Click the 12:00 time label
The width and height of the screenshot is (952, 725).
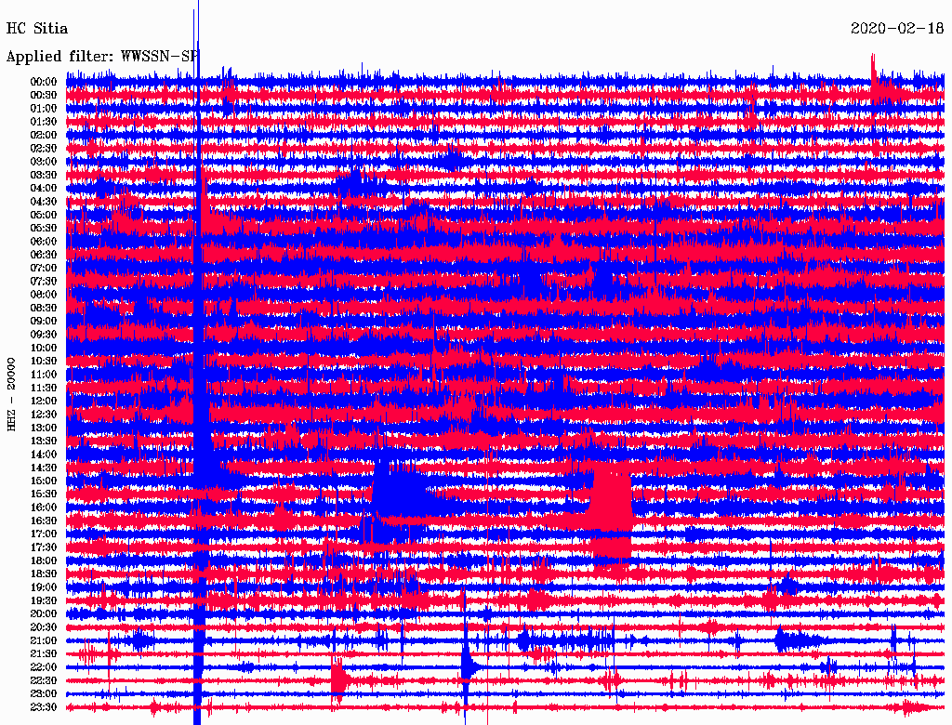click(x=44, y=401)
